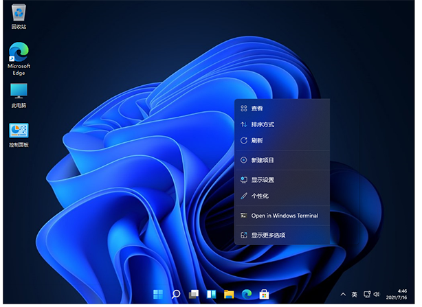
Task: Select the 此电脑 desktop icon
Action: [19, 91]
